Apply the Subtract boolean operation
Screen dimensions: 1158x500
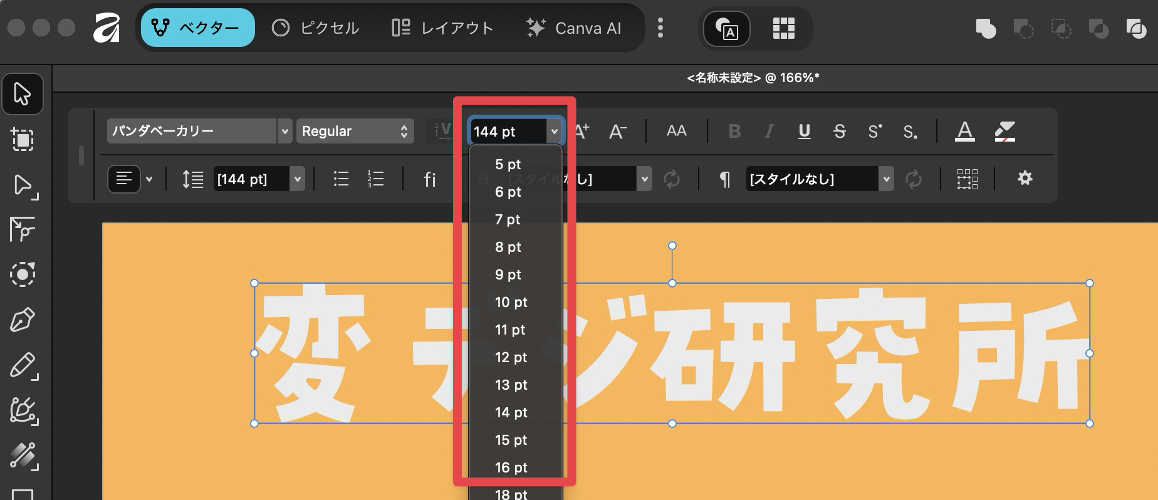tap(1023, 28)
